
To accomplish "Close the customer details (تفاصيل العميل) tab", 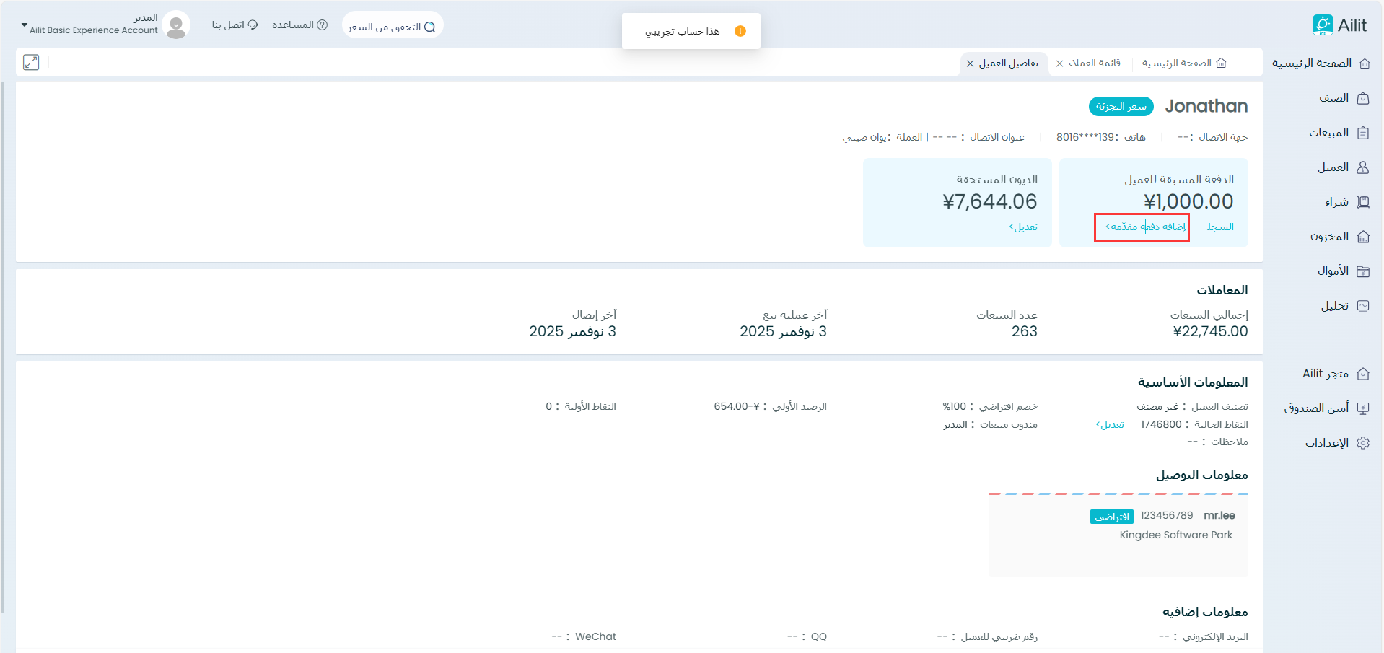I will coord(971,63).
